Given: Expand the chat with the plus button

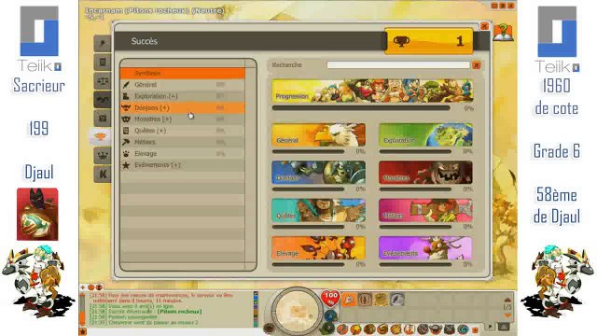Looking at the screenshot, I should pos(83,287).
